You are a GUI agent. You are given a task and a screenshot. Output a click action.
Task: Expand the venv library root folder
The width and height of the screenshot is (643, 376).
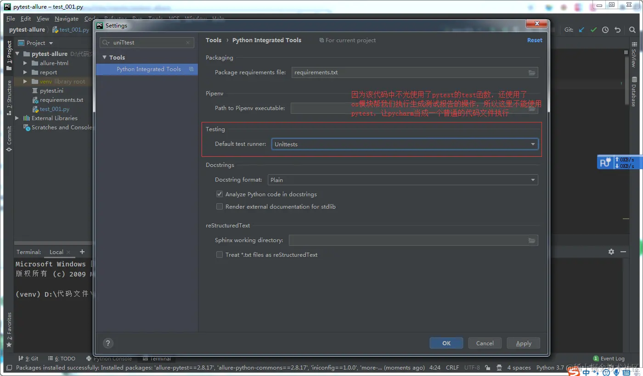click(x=25, y=81)
